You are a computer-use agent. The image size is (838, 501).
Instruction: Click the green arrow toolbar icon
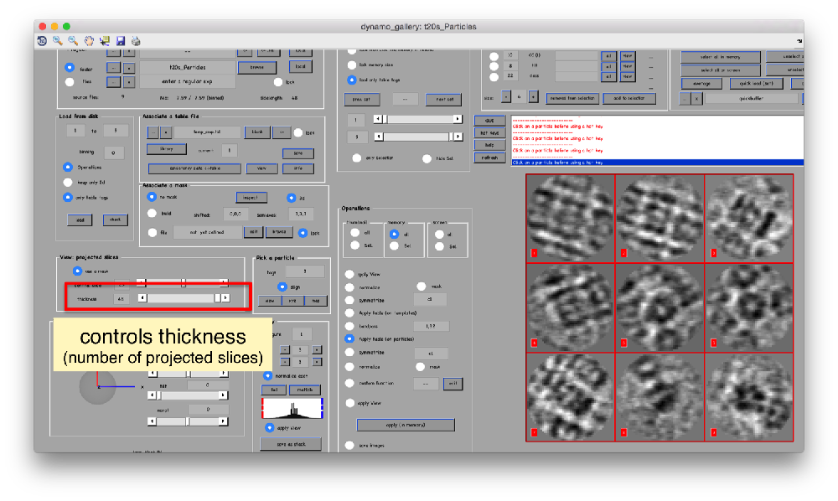106,39
